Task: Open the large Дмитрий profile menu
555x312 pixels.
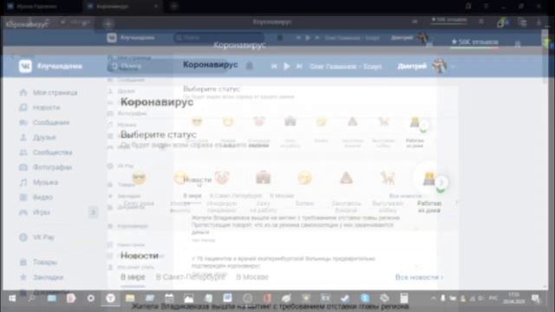Action: [412, 66]
